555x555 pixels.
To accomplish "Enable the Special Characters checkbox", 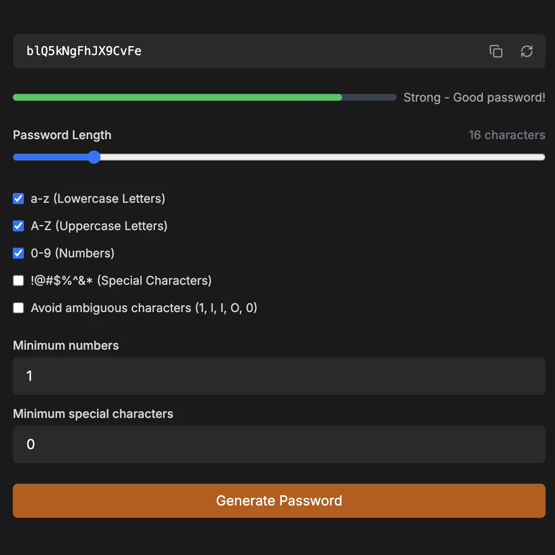I will [18, 280].
